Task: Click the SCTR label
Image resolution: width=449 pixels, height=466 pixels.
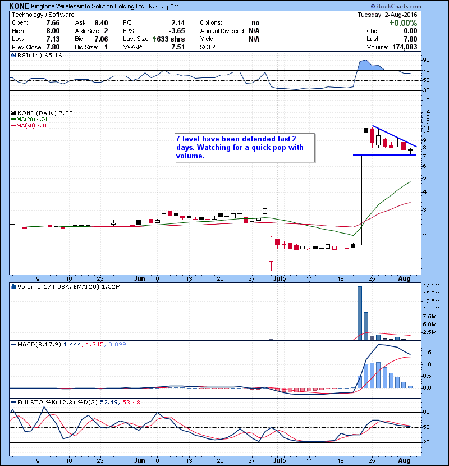Action: point(208,47)
